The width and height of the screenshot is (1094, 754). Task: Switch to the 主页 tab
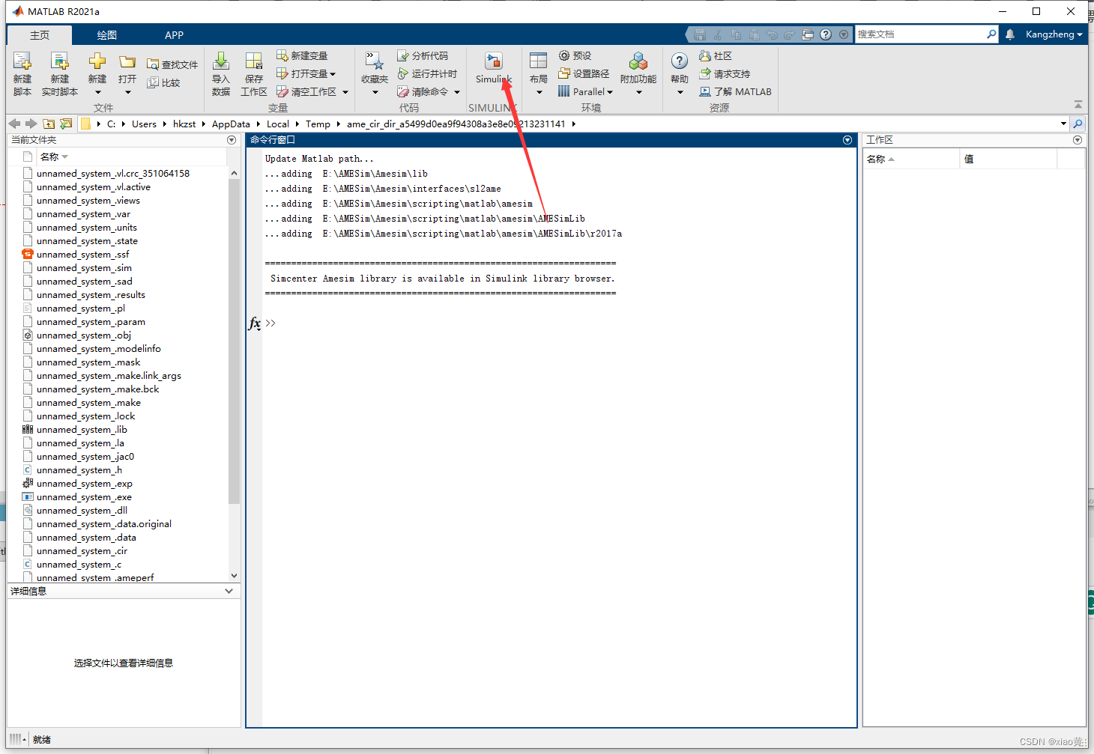coord(40,35)
